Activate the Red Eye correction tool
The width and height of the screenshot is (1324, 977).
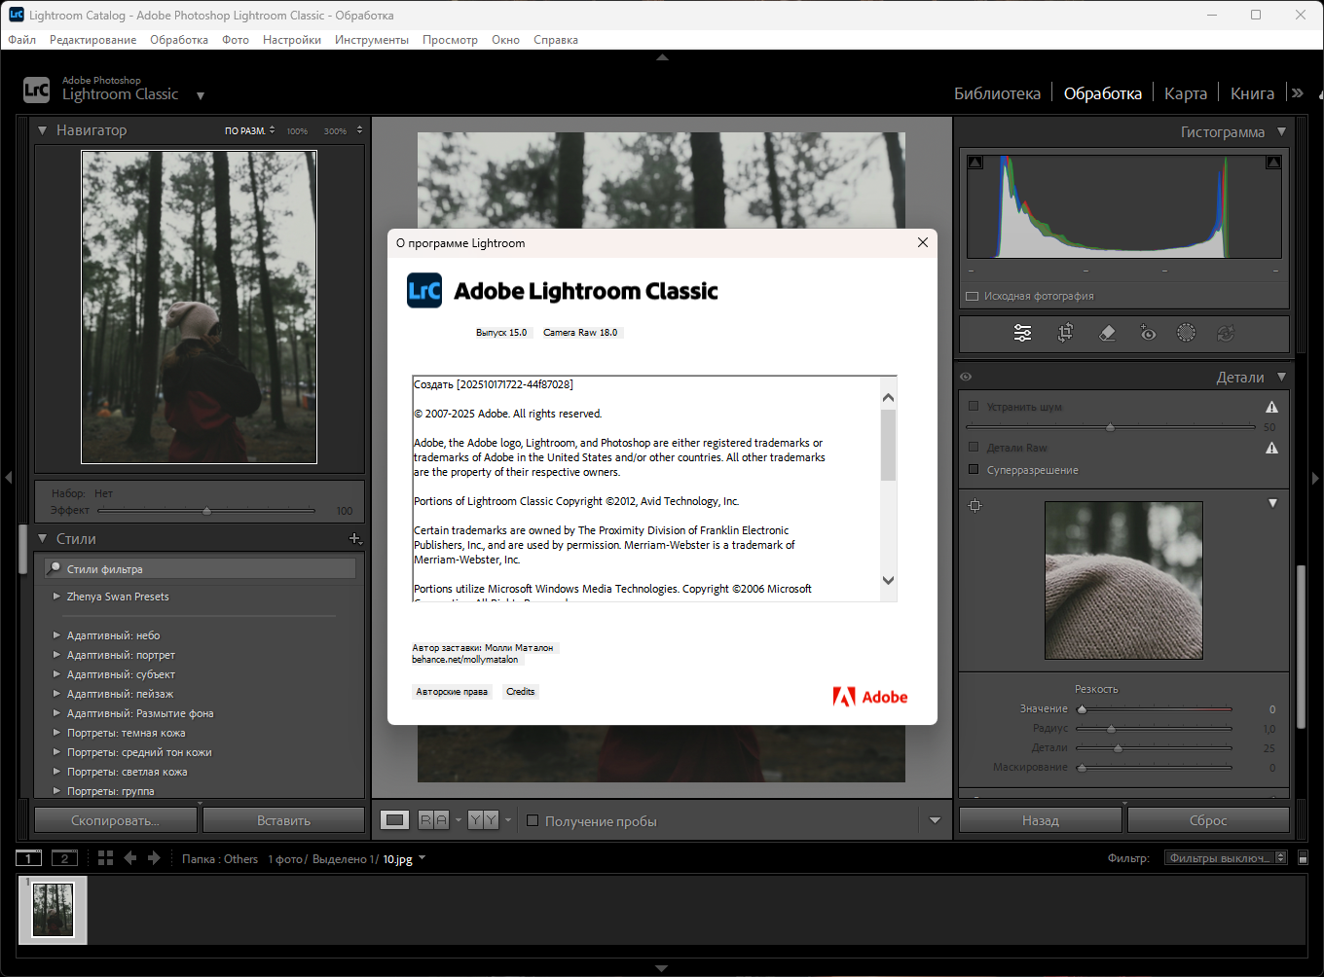coord(1148,333)
